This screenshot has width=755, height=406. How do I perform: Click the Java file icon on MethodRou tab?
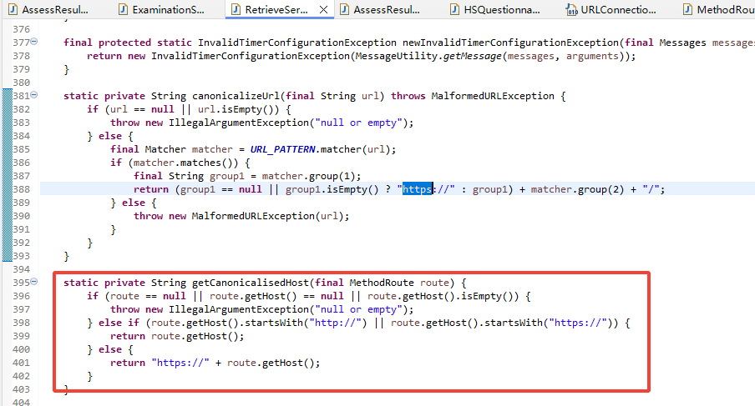point(689,10)
